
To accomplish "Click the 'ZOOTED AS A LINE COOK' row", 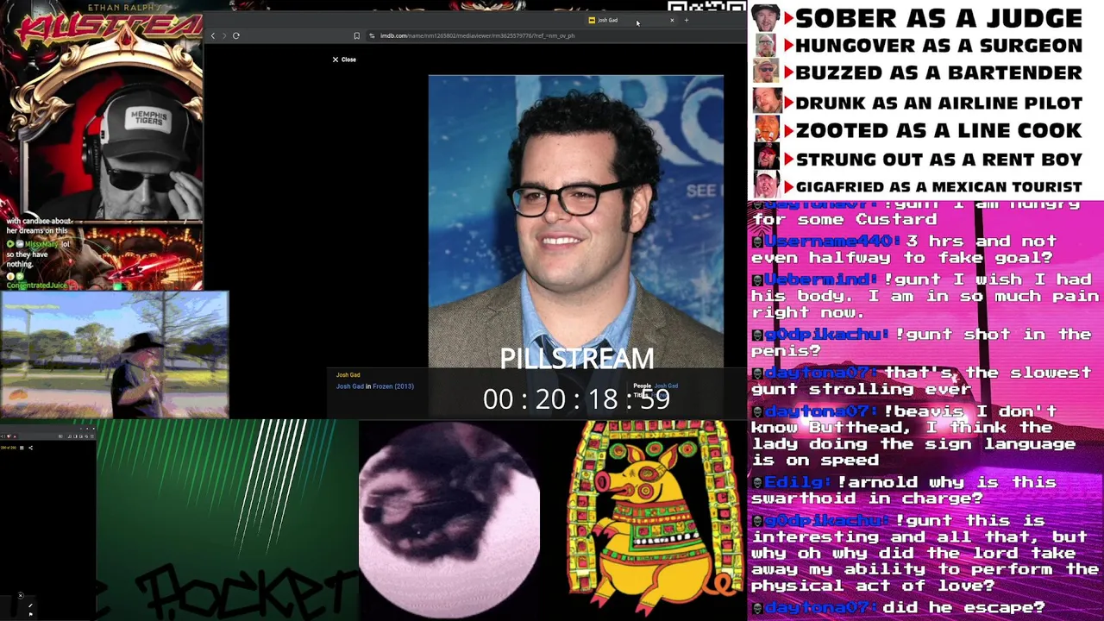I will coord(918,130).
